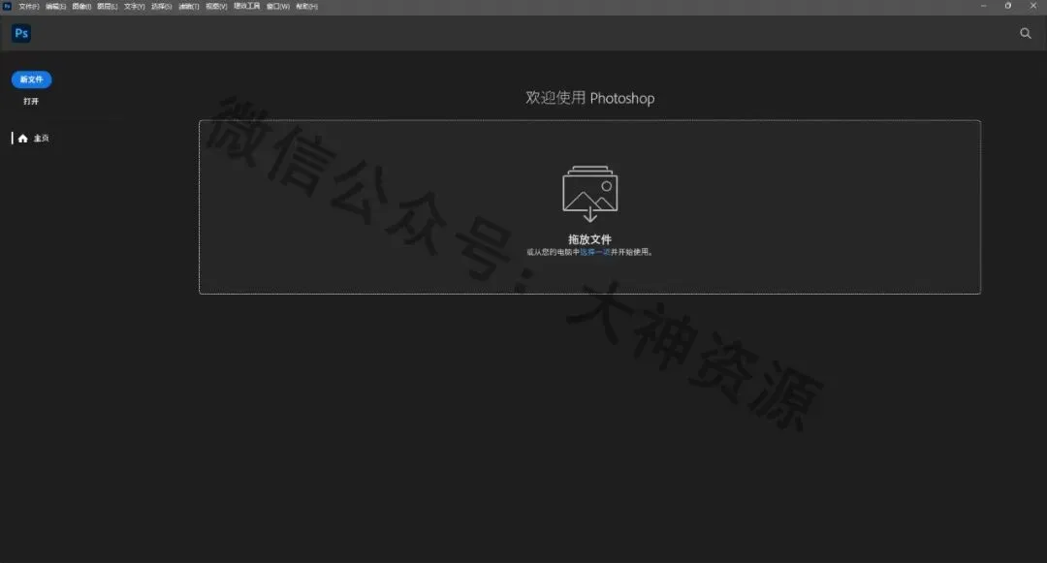Open the 视图(V) menu
The height and width of the screenshot is (563, 1047).
(x=216, y=6)
